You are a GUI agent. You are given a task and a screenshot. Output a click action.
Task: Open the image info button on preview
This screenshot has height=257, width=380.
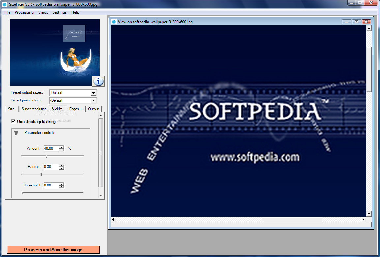pyautogui.click(x=98, y=81)
